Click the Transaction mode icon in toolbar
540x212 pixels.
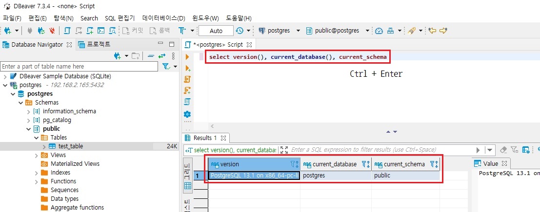click(x=182, y=31)
